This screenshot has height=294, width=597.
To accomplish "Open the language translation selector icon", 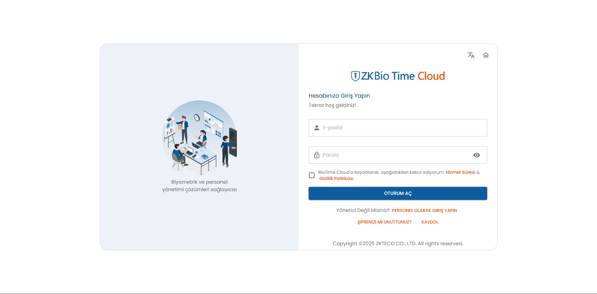I will click(471, 55).
